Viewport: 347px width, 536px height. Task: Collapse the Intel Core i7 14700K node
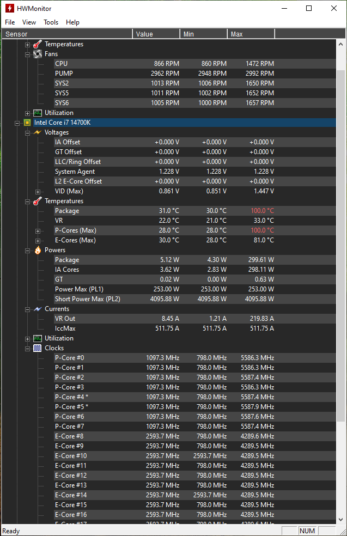coord(17,123)
